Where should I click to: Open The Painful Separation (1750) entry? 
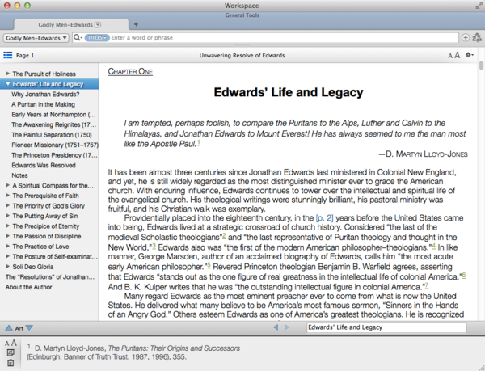click(52, 135)
